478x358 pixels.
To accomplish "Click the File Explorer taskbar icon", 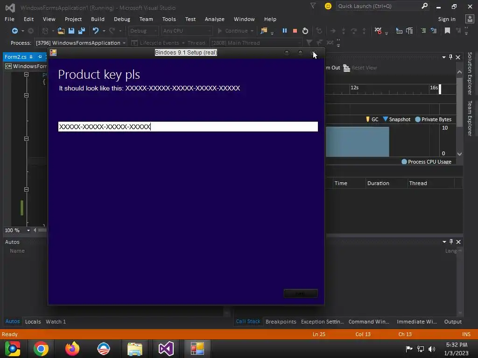I will [135, 349].
